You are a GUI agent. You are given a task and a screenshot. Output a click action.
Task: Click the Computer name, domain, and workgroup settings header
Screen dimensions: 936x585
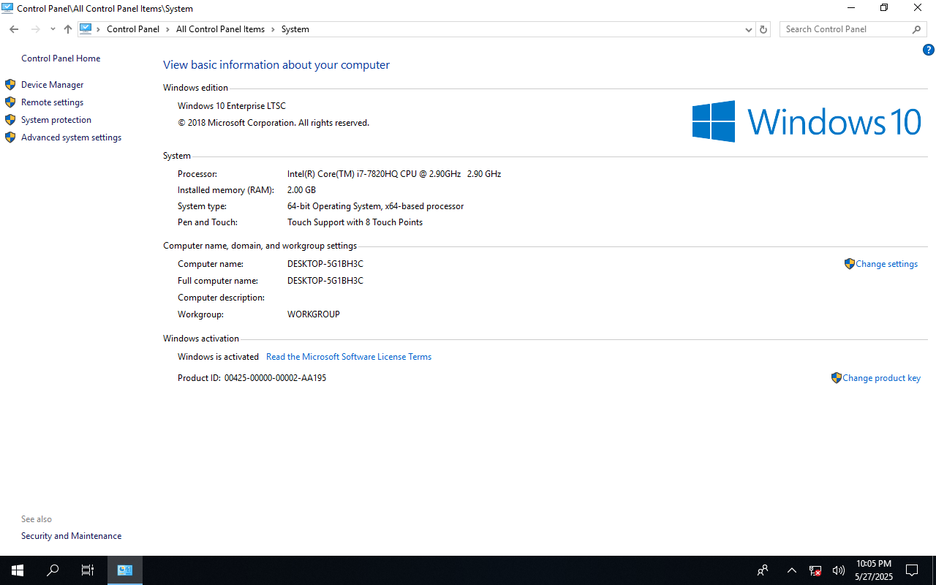pyautogui.click(x=260, y=246)
